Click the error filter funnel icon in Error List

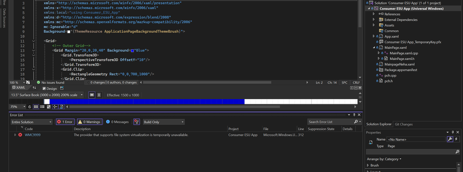tap(136, 122)
